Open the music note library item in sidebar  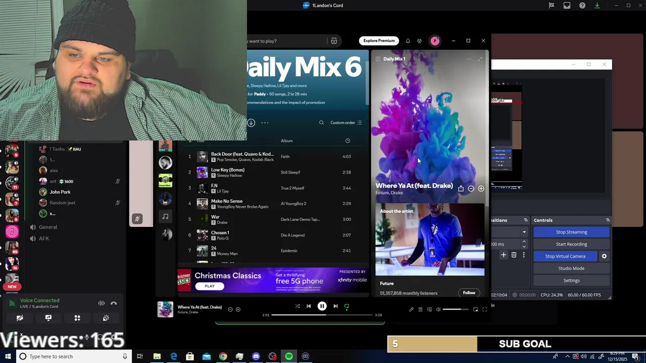tap(166, 216)
